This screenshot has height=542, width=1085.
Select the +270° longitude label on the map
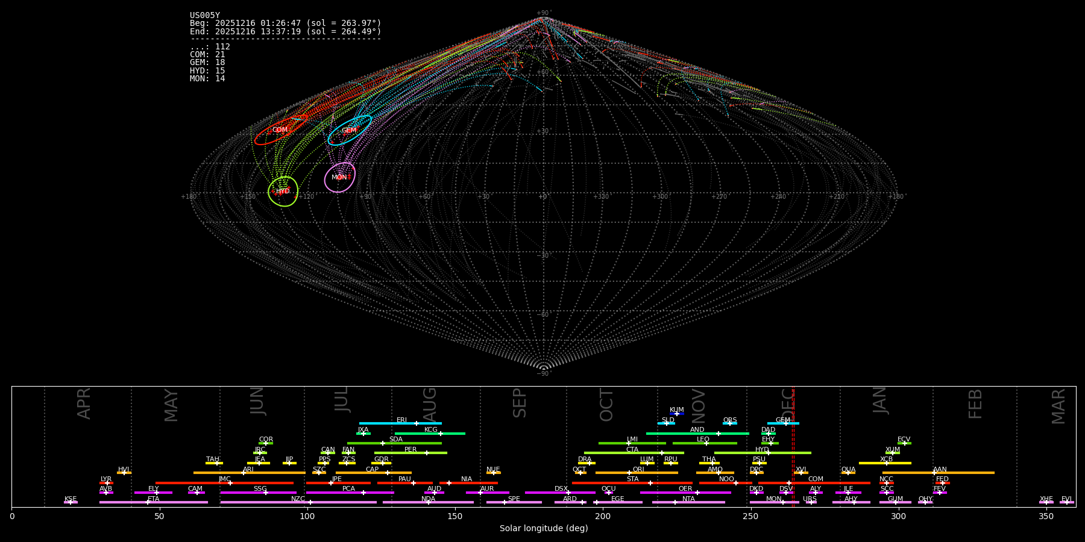pos(719,197)
